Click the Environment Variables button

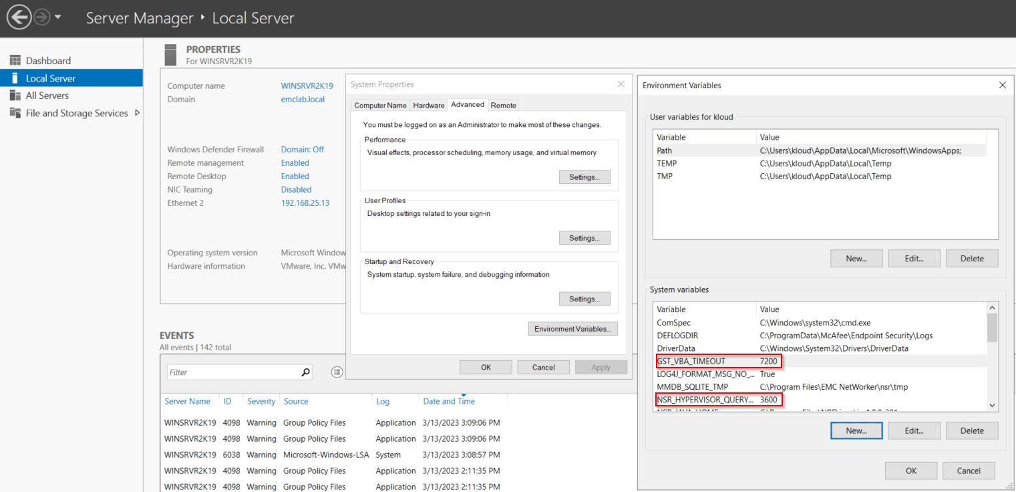coord(572,328)
